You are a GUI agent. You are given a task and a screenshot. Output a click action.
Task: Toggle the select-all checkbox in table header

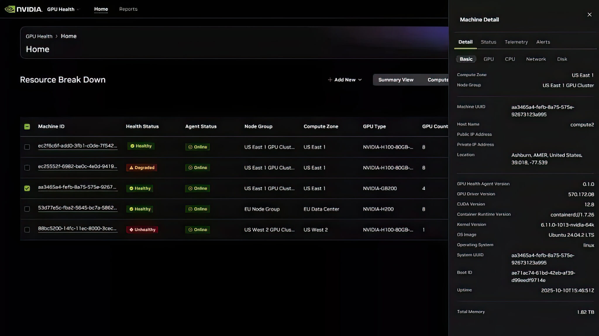[27, 127]
